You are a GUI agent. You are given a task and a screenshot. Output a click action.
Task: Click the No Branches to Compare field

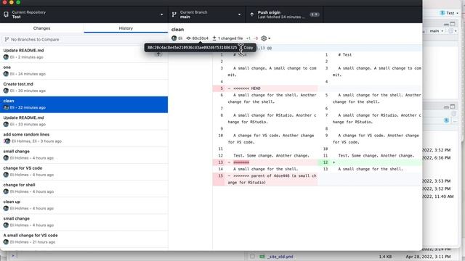tap(84, 39)
